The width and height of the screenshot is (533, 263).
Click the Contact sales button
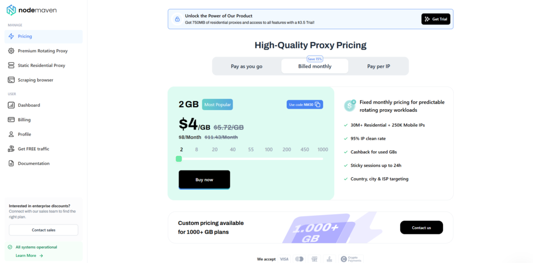point(43,230)
